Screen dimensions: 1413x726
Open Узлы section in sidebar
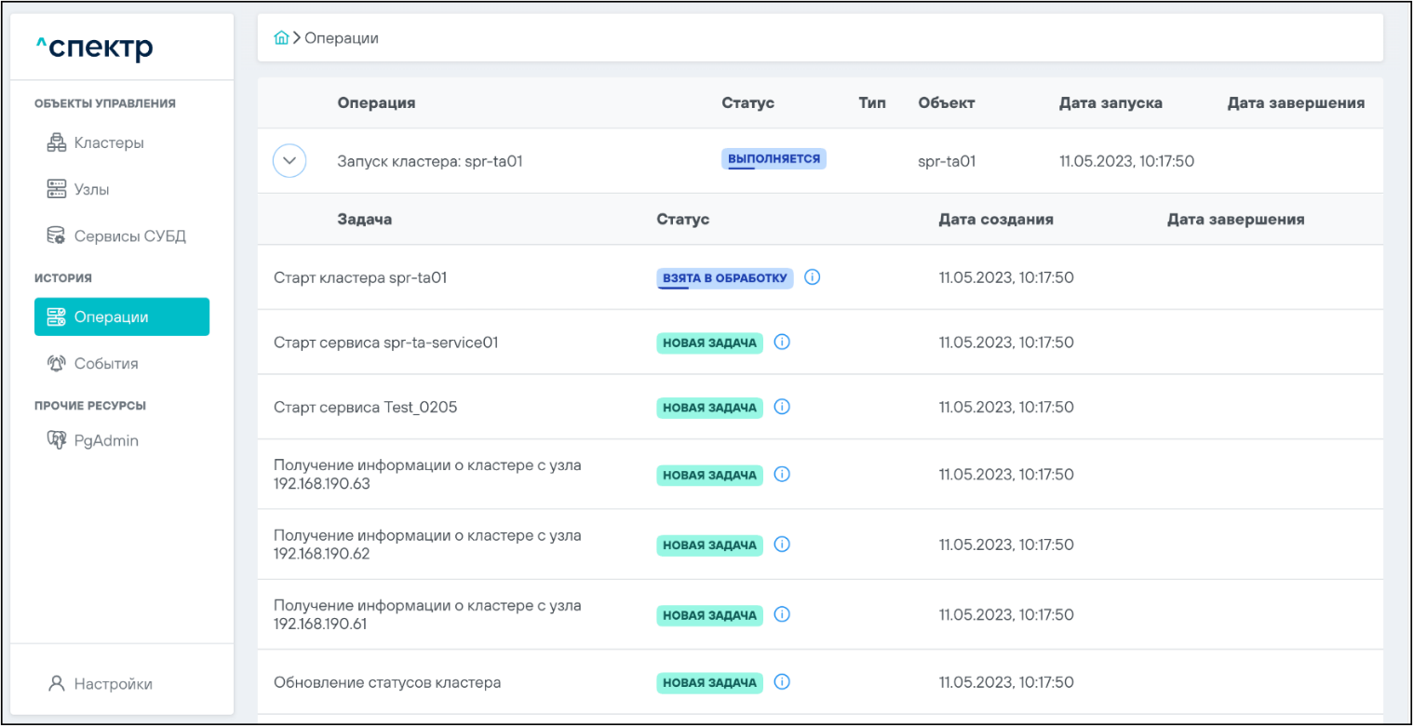(x=91, y=190)
